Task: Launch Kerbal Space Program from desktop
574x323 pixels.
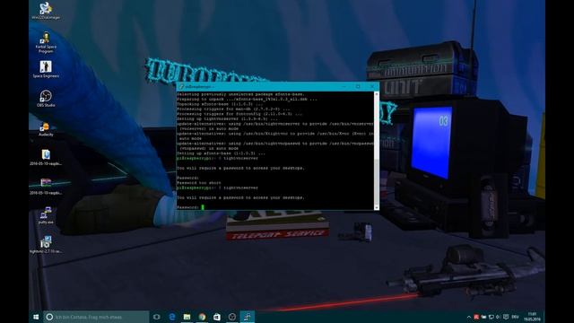Action: pos(46,42)
